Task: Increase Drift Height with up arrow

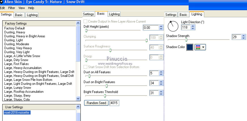Action: (x=161, y=26)
